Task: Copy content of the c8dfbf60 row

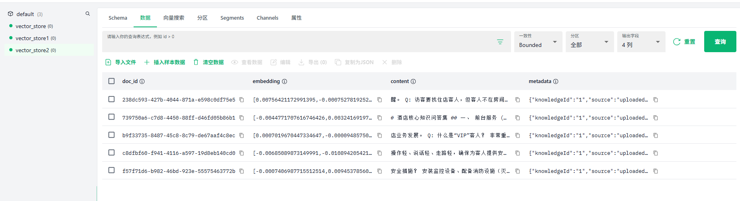Action: 517,153
